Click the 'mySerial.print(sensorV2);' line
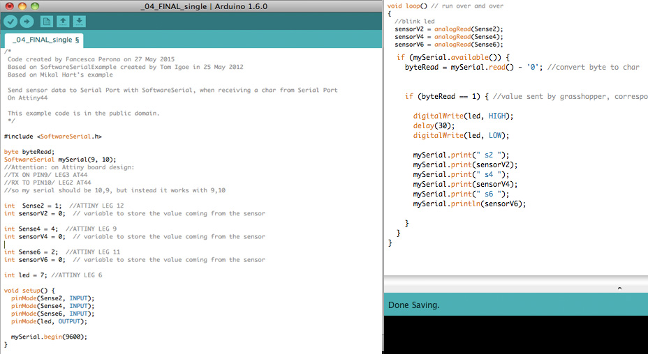648x354 pixels. pos(465,164)
